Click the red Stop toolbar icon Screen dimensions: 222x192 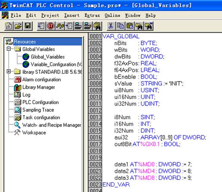(51, 26)
